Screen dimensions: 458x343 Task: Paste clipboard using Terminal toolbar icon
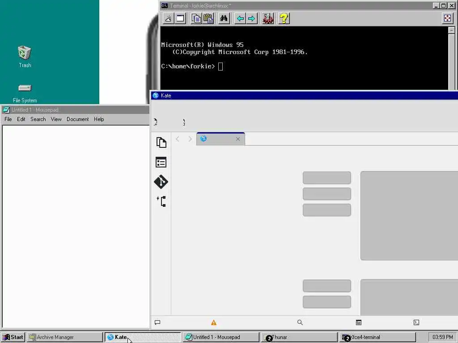click(208, 18)
